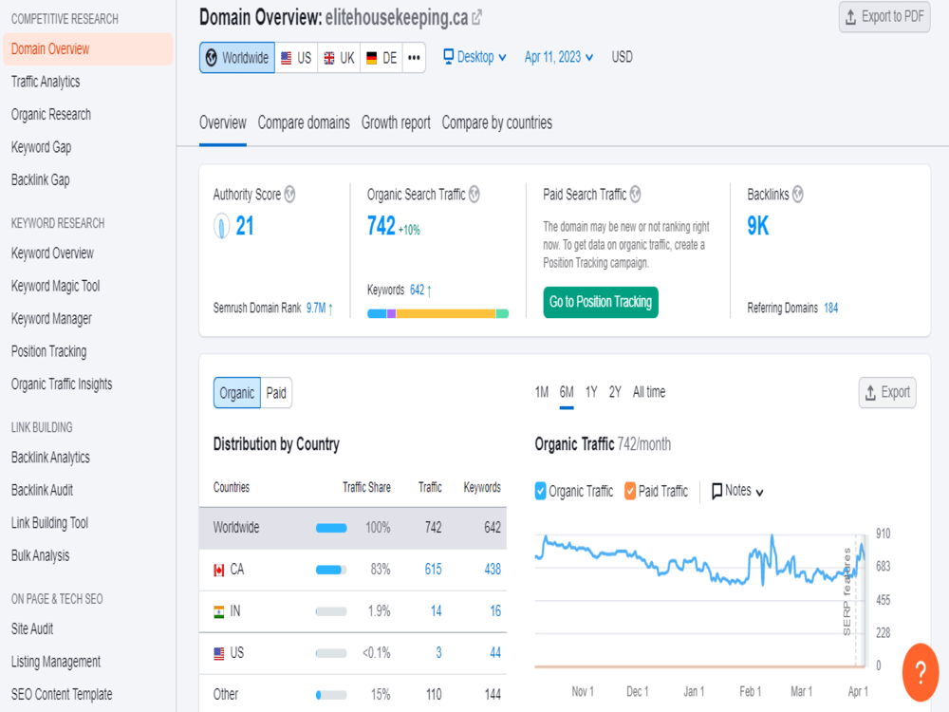Select the 6M time range
The image size is (949, 712).
tap(567, 392)
